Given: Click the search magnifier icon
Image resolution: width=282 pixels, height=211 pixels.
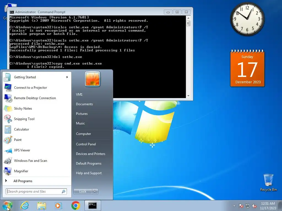Looking at the screenshot, I should point(63,191).
